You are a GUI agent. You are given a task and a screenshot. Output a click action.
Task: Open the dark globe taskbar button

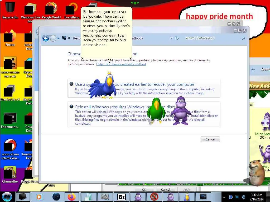tap(56, 197)
